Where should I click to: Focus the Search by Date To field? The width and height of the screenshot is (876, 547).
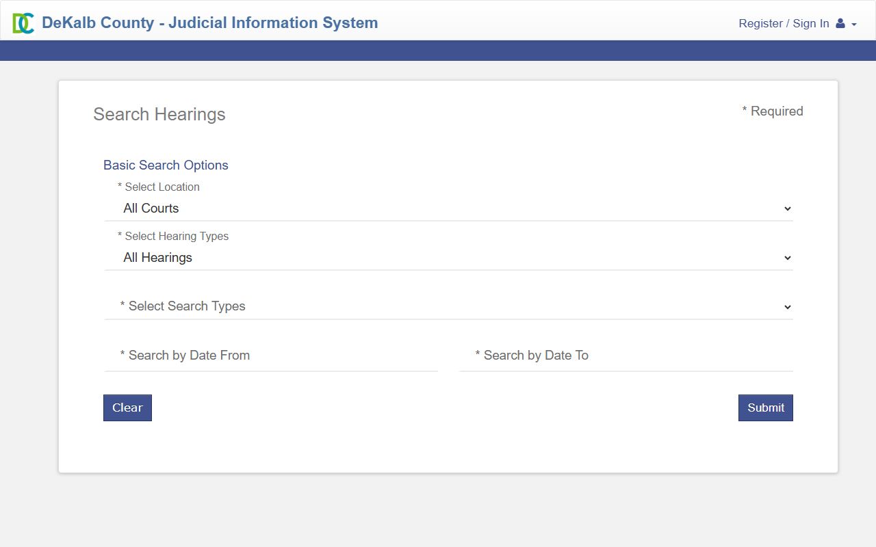click(x=626, y=356)
